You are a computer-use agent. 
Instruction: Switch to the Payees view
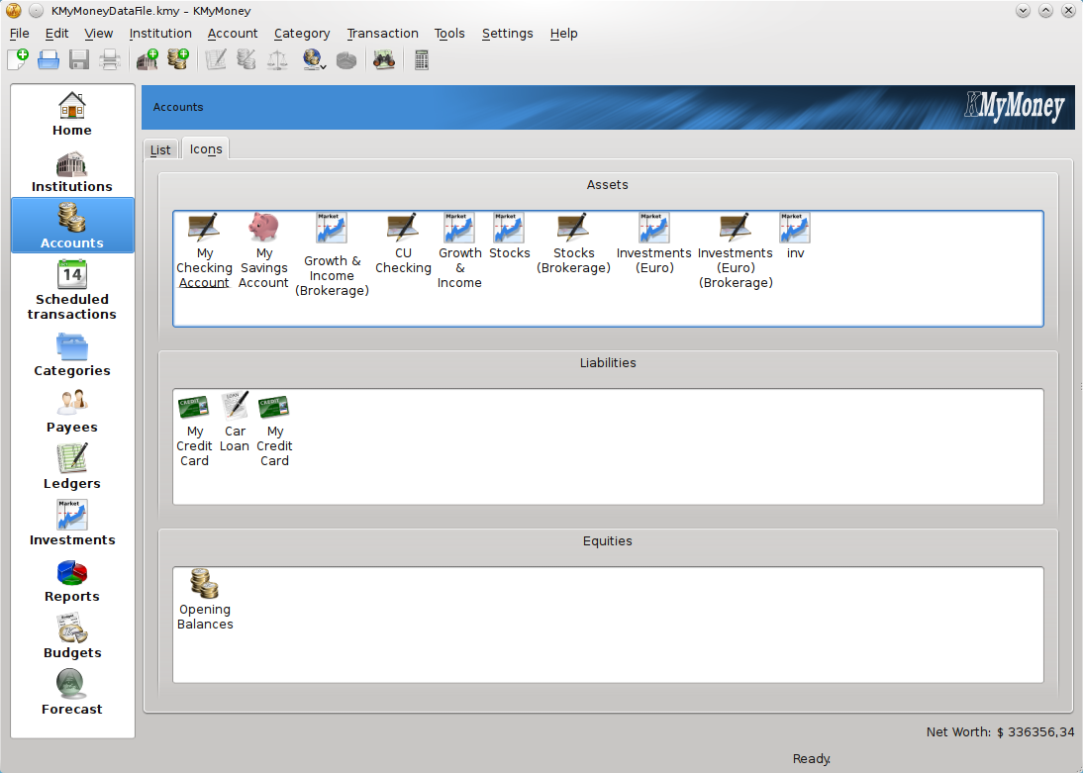[x=72, y=412]
